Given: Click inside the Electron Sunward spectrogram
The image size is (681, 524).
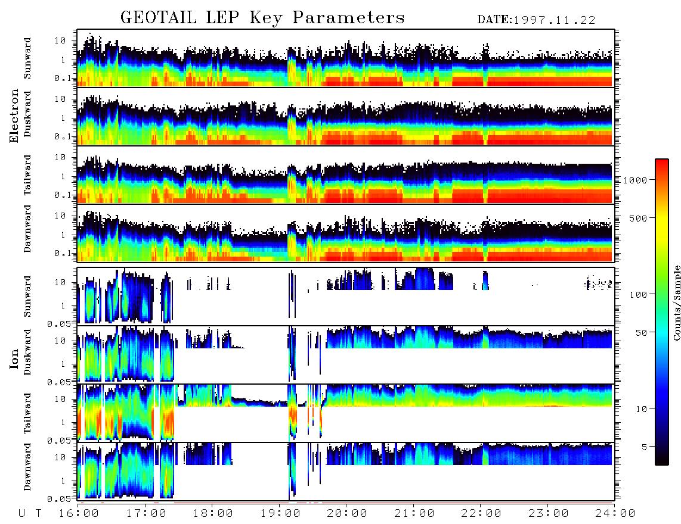Looking at the screenshot, I should pyautogui.click(x=346, y=58).
